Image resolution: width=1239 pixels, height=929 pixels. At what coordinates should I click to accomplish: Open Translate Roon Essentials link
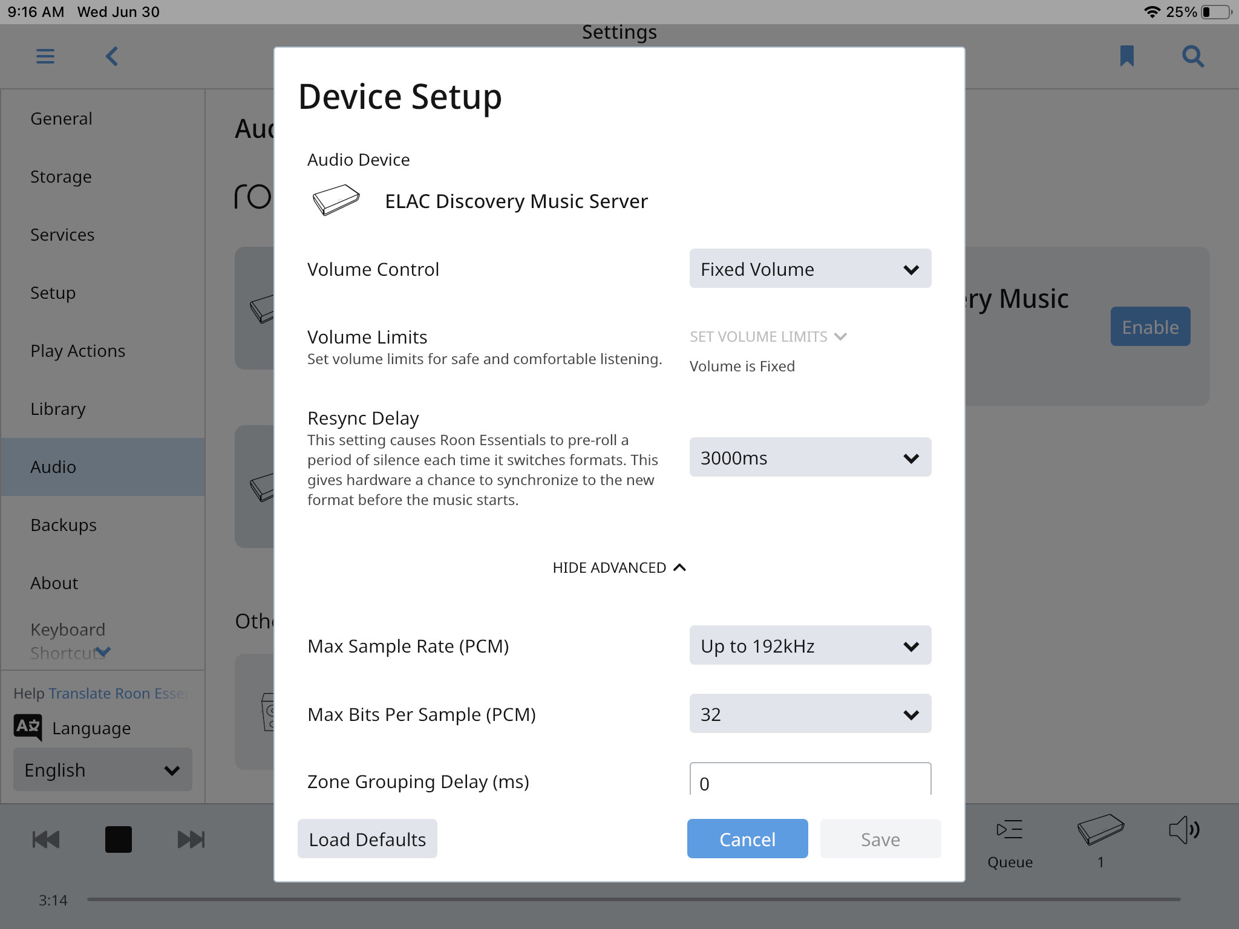119,693
